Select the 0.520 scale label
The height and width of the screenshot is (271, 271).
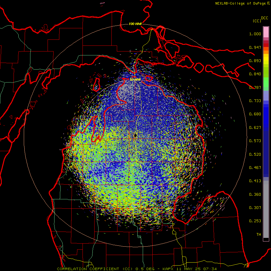click(x=255, y=154)
